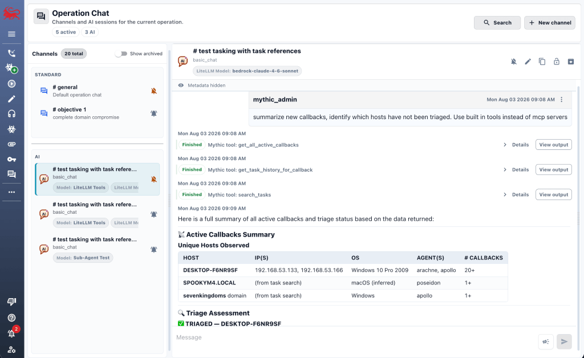Open more options ellipsis in sidebar

tap(11, 192)
